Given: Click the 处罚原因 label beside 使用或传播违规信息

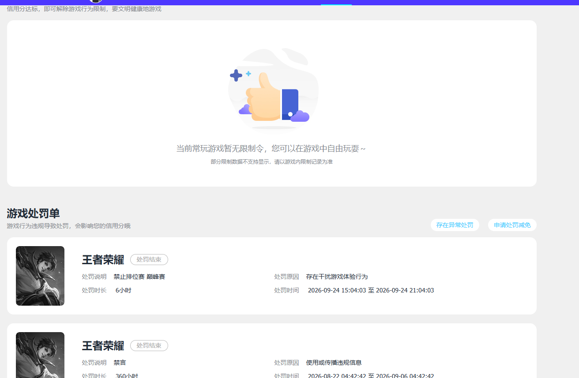Looking at the screenshot, I should tap(286, 363).
